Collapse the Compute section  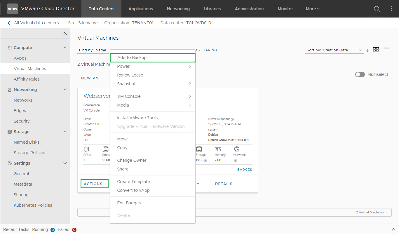tap(65, 48)
